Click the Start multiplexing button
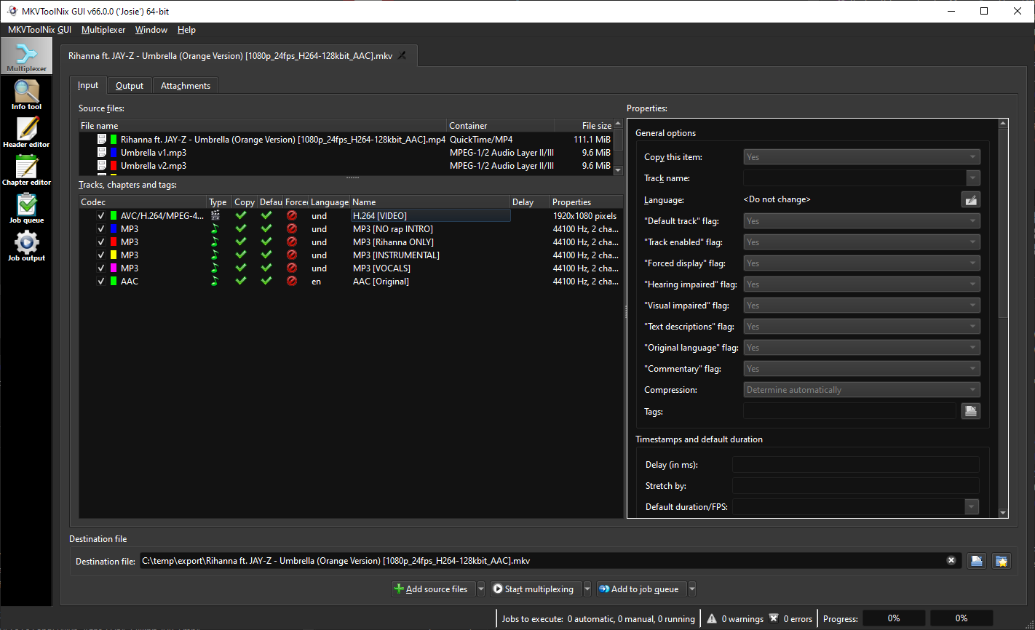The image size is (1035, 630). click(536, 589)
